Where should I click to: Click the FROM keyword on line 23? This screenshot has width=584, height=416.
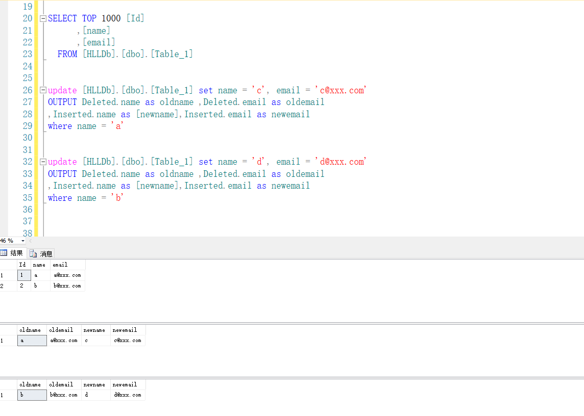[x=67, y=55]
